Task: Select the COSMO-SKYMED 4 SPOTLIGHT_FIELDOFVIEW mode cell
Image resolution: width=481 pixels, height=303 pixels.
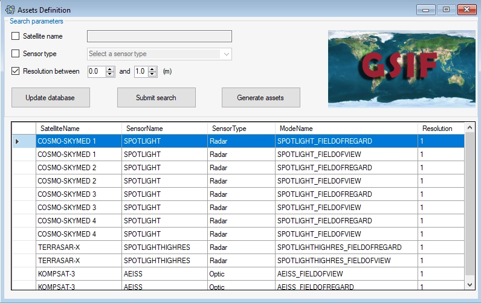Action: coord(347,234)
